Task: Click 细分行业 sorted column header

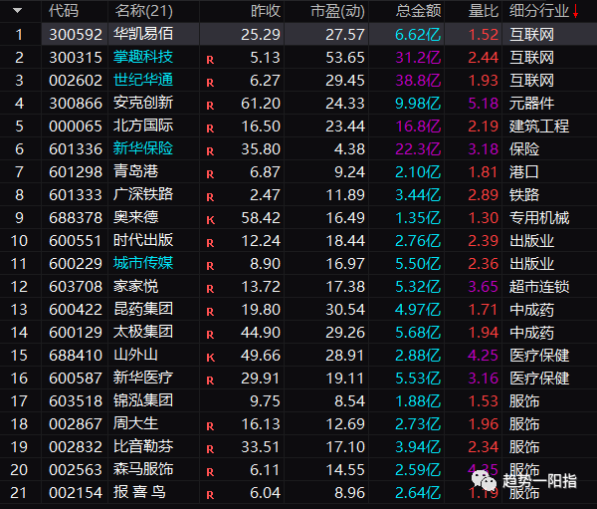Action: click(x=539, y=11)
